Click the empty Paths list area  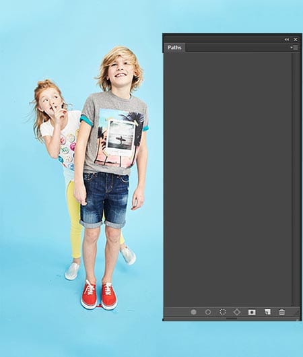[228, 179]
